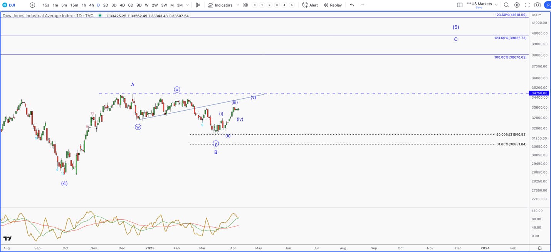Image resolution: width=551 pixels, height=252 pixels.
Task: Create an Alert with the clock icon
Action: pos(310,5)
